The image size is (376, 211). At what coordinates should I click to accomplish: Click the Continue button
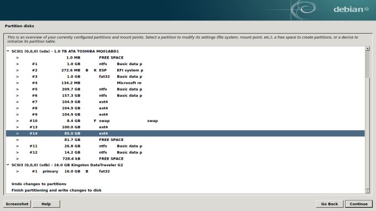[x=358, y=204]
